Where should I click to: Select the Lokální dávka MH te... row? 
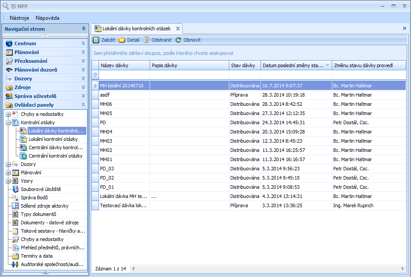point(249,196)
